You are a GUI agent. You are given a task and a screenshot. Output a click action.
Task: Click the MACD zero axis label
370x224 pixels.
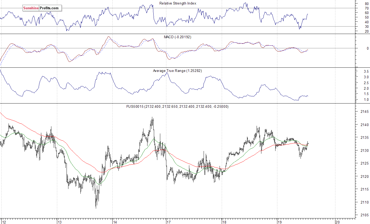coord(368,49)
